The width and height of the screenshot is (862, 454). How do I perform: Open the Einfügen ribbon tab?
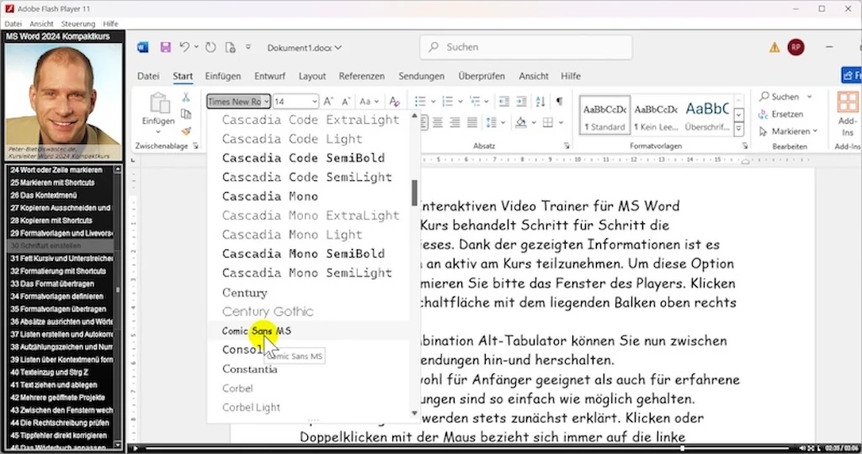click(x=222, y=76)
